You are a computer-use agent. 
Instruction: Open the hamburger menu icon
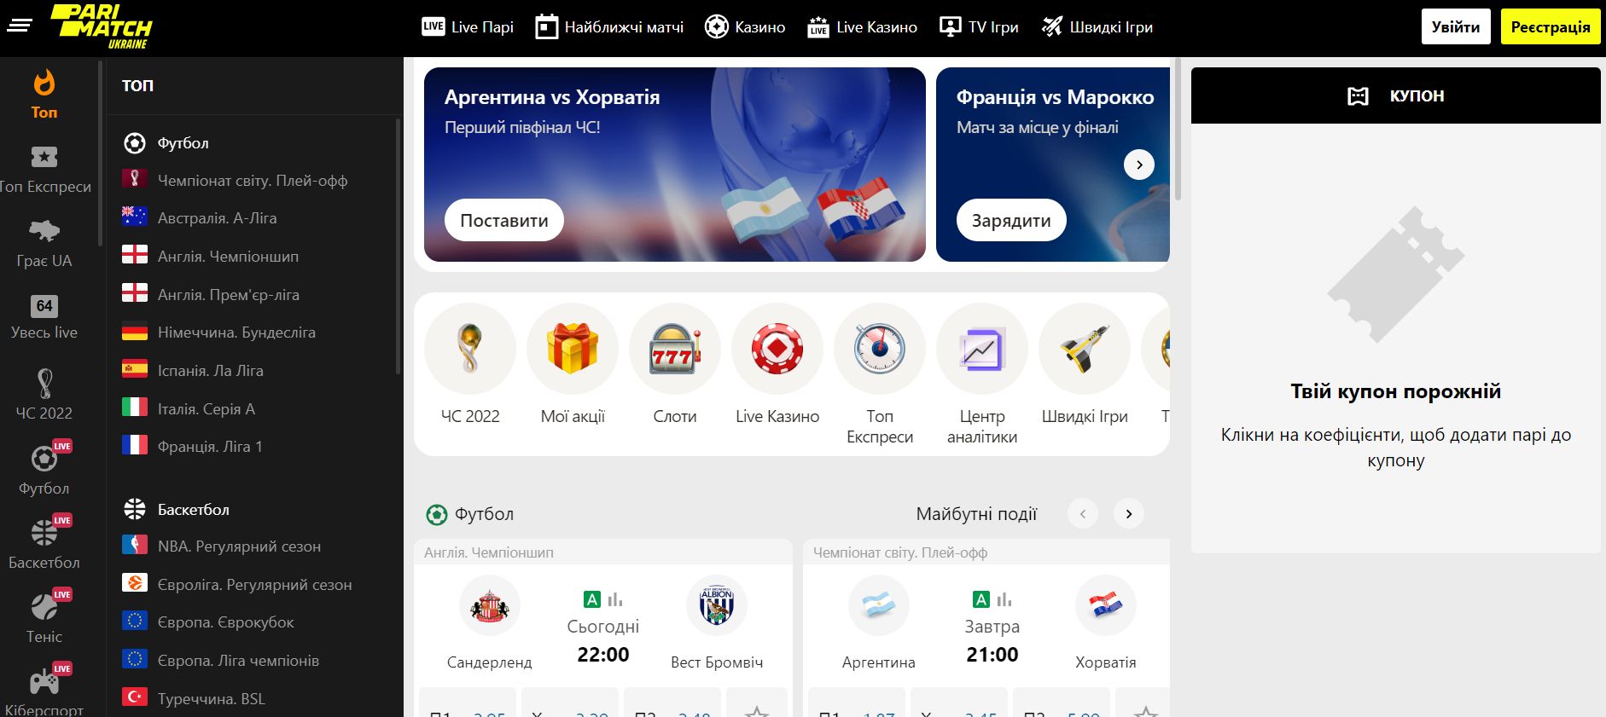[19, 26]
